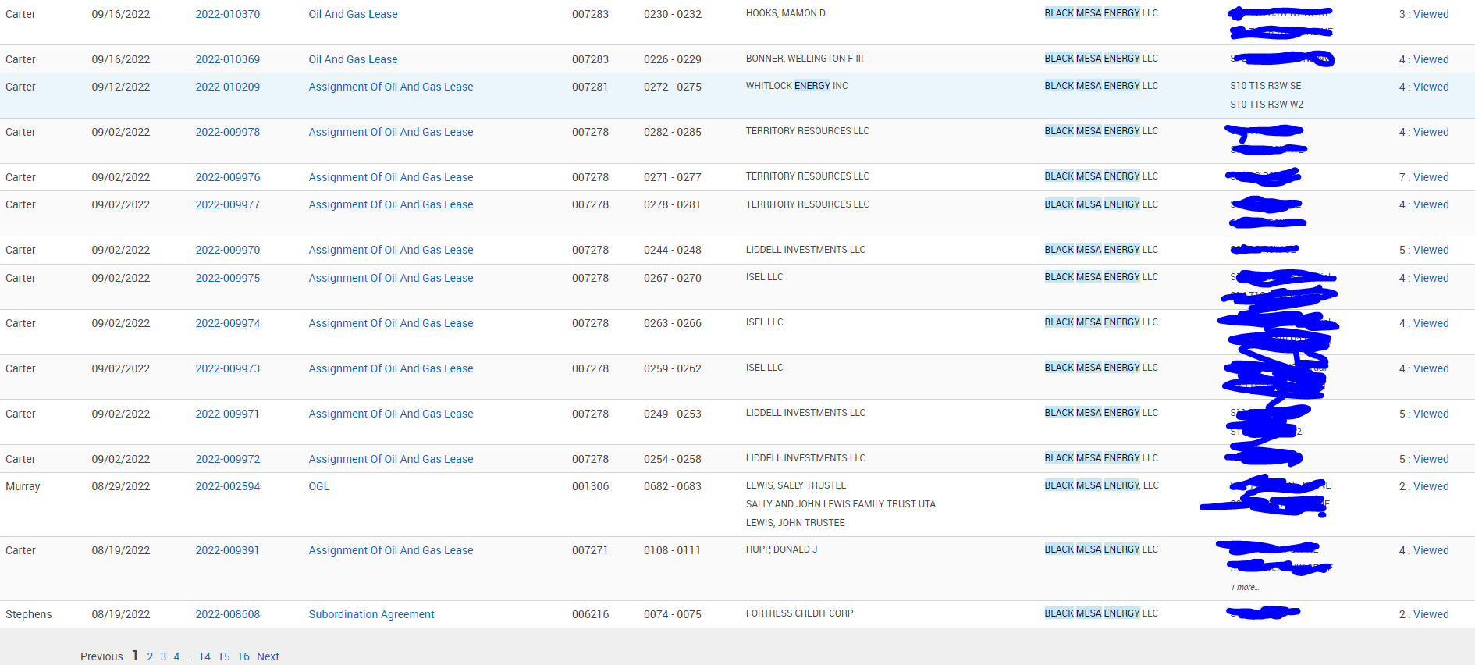This screenshot has height=665, width=1475.
Task: Open instrument number 2022-010370
Action: 228,14
